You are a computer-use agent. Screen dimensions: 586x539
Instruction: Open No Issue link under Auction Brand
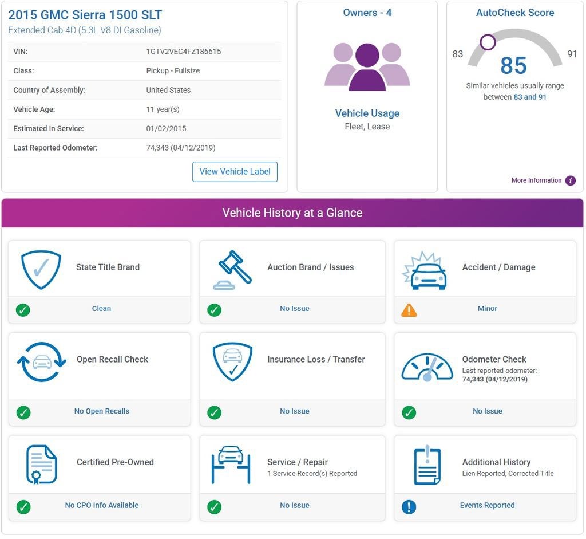pos(295,309)
